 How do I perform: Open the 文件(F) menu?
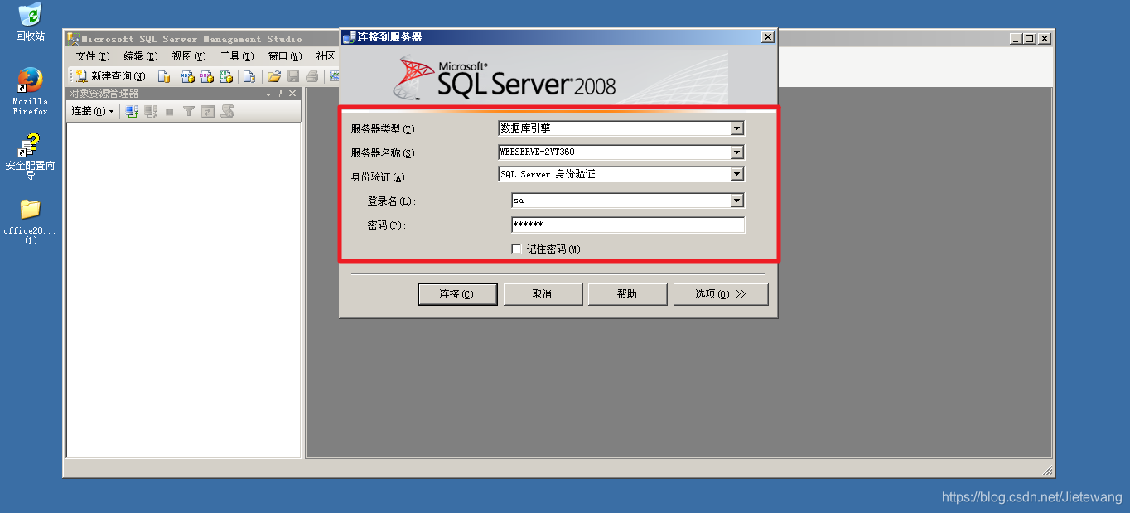pyautogui.click(x=92, y=56)
